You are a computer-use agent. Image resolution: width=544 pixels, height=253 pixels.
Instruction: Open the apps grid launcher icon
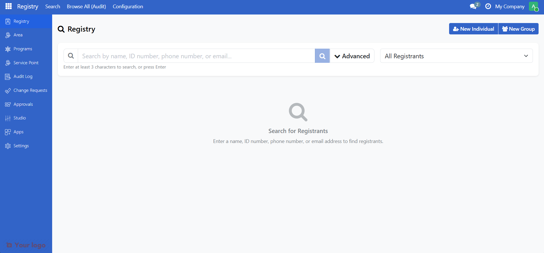tap(9, 6)
